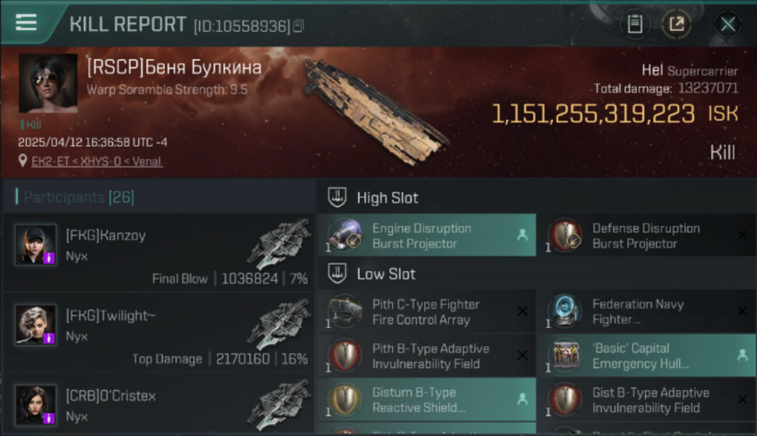View victim character portrait
This screenshot has width=757, height=436.
[48, 83]
